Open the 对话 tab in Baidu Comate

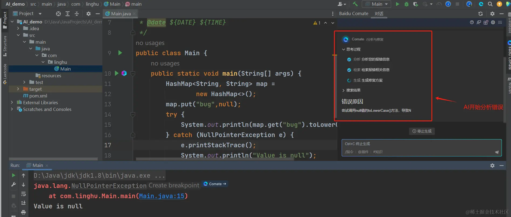(x=379, y=14)
